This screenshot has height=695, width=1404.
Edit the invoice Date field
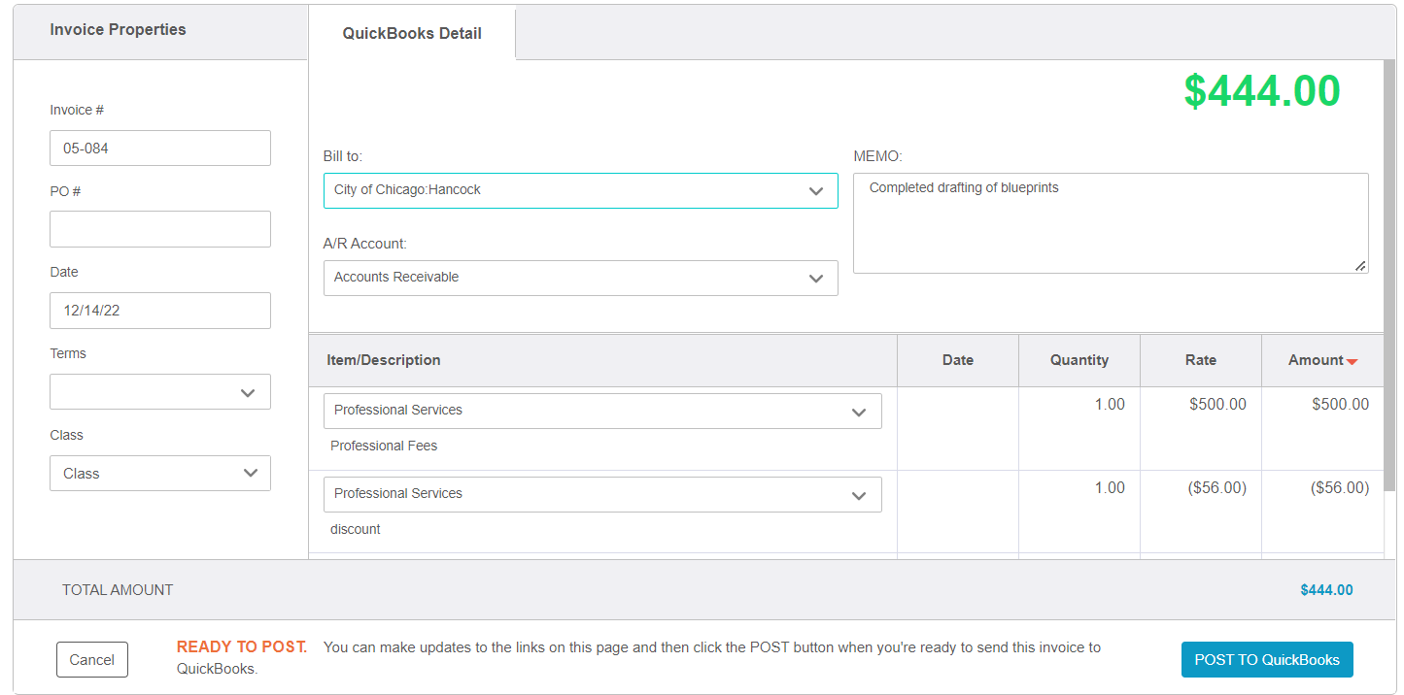click(160, 311)
